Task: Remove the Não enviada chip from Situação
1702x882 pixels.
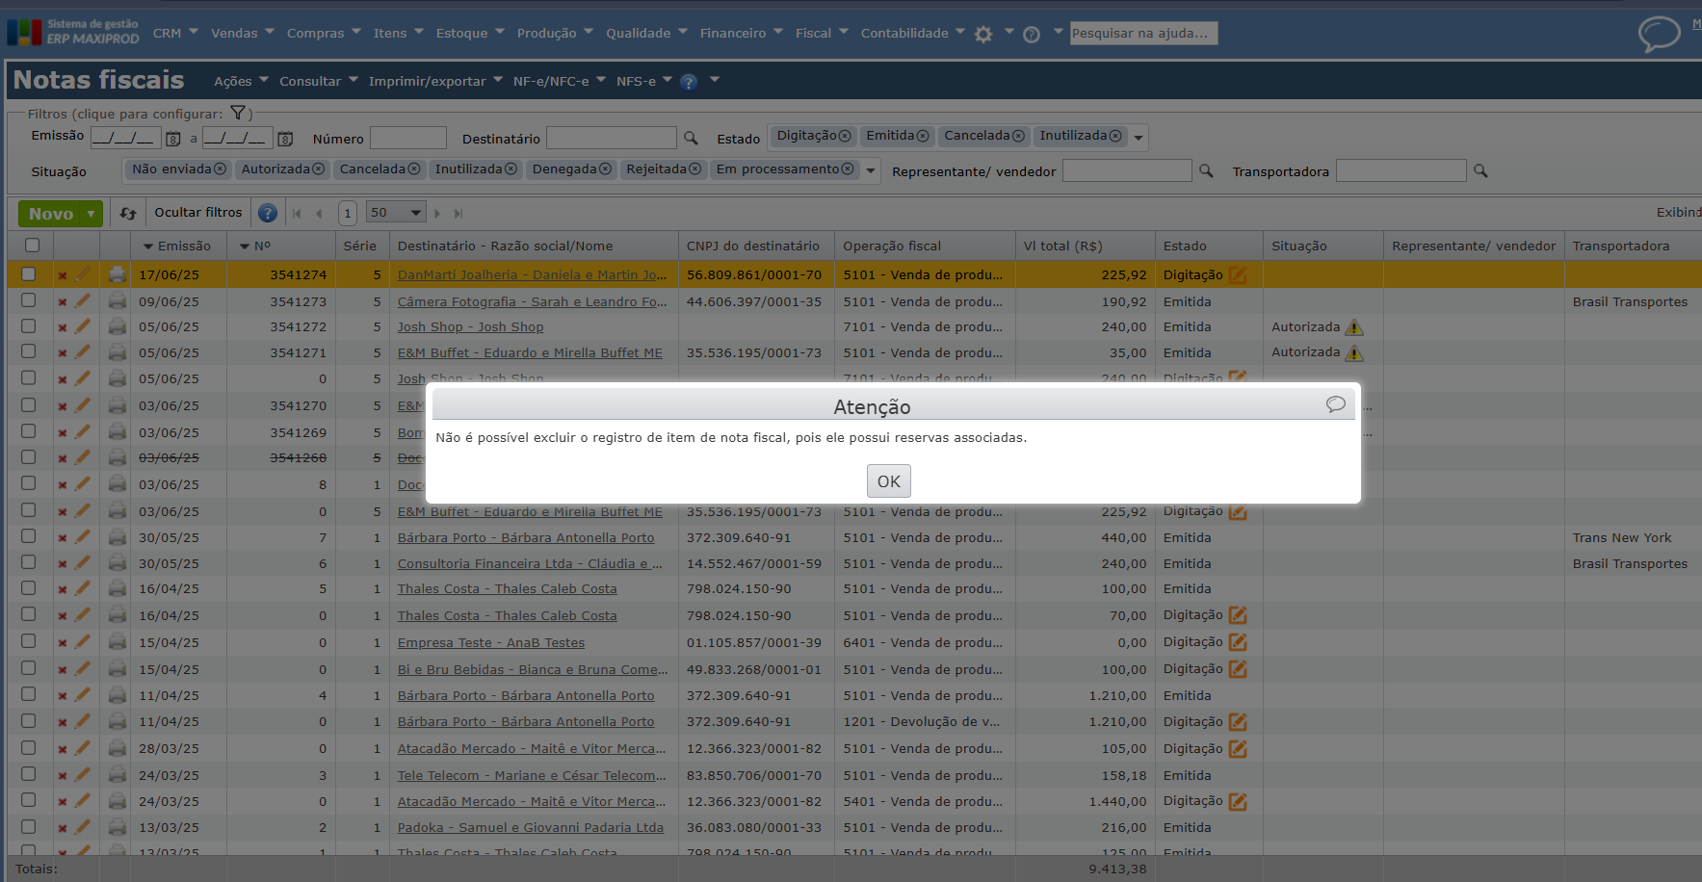Action: click(220, 169)
